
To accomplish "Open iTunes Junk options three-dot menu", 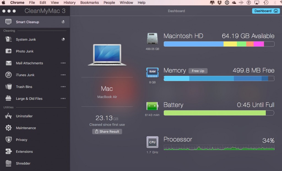I will pos(63,75).
